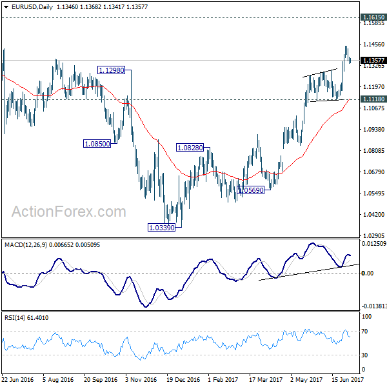Select the 1.16150 resistance level tag

tap(373, 17)
